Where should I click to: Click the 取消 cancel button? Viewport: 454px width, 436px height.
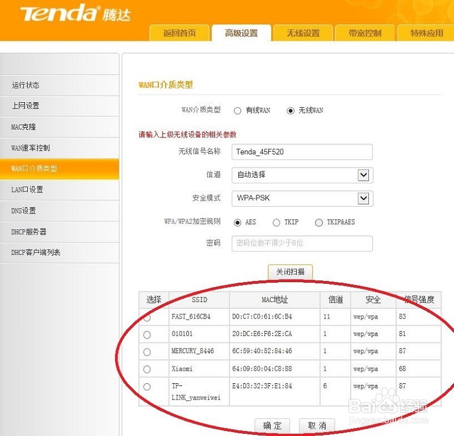pos(317,426)
